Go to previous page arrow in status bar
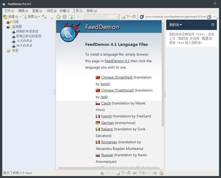Image resolution: width=221 pixels, height=178 pixels. 134,173
